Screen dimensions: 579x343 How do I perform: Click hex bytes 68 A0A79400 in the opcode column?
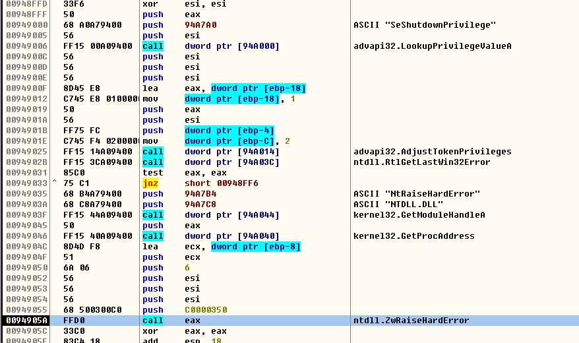tap(98, 25)
